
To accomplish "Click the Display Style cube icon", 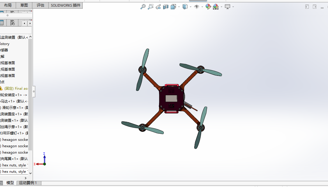I will coord(185,7).
